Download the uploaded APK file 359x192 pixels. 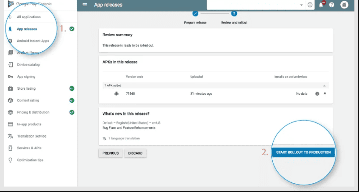pos(324,94)
